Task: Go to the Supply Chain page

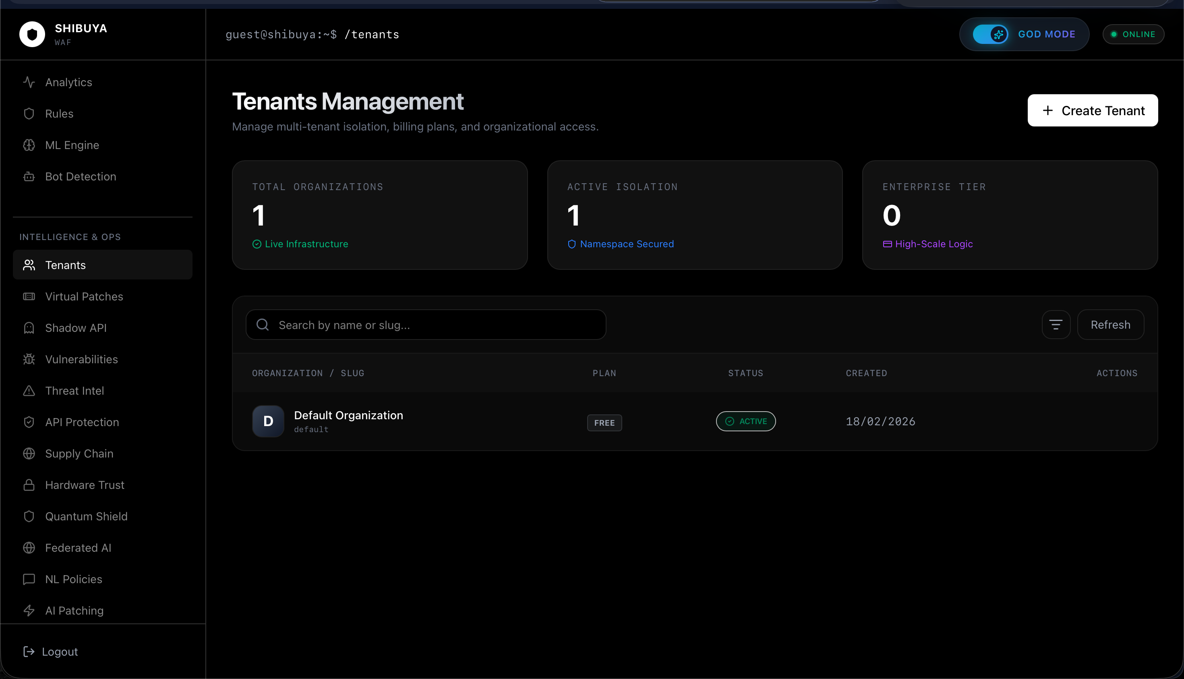Action: pos(79,454)
